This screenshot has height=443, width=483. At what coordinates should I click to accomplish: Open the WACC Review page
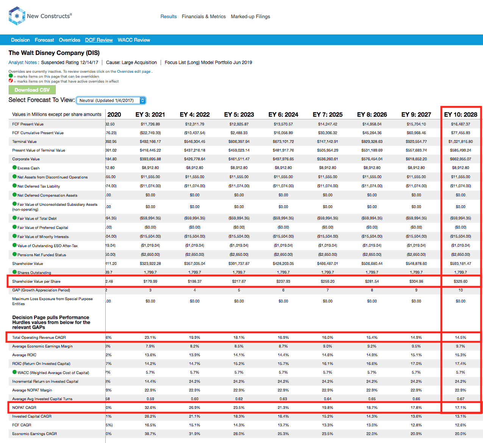point(134,40)
